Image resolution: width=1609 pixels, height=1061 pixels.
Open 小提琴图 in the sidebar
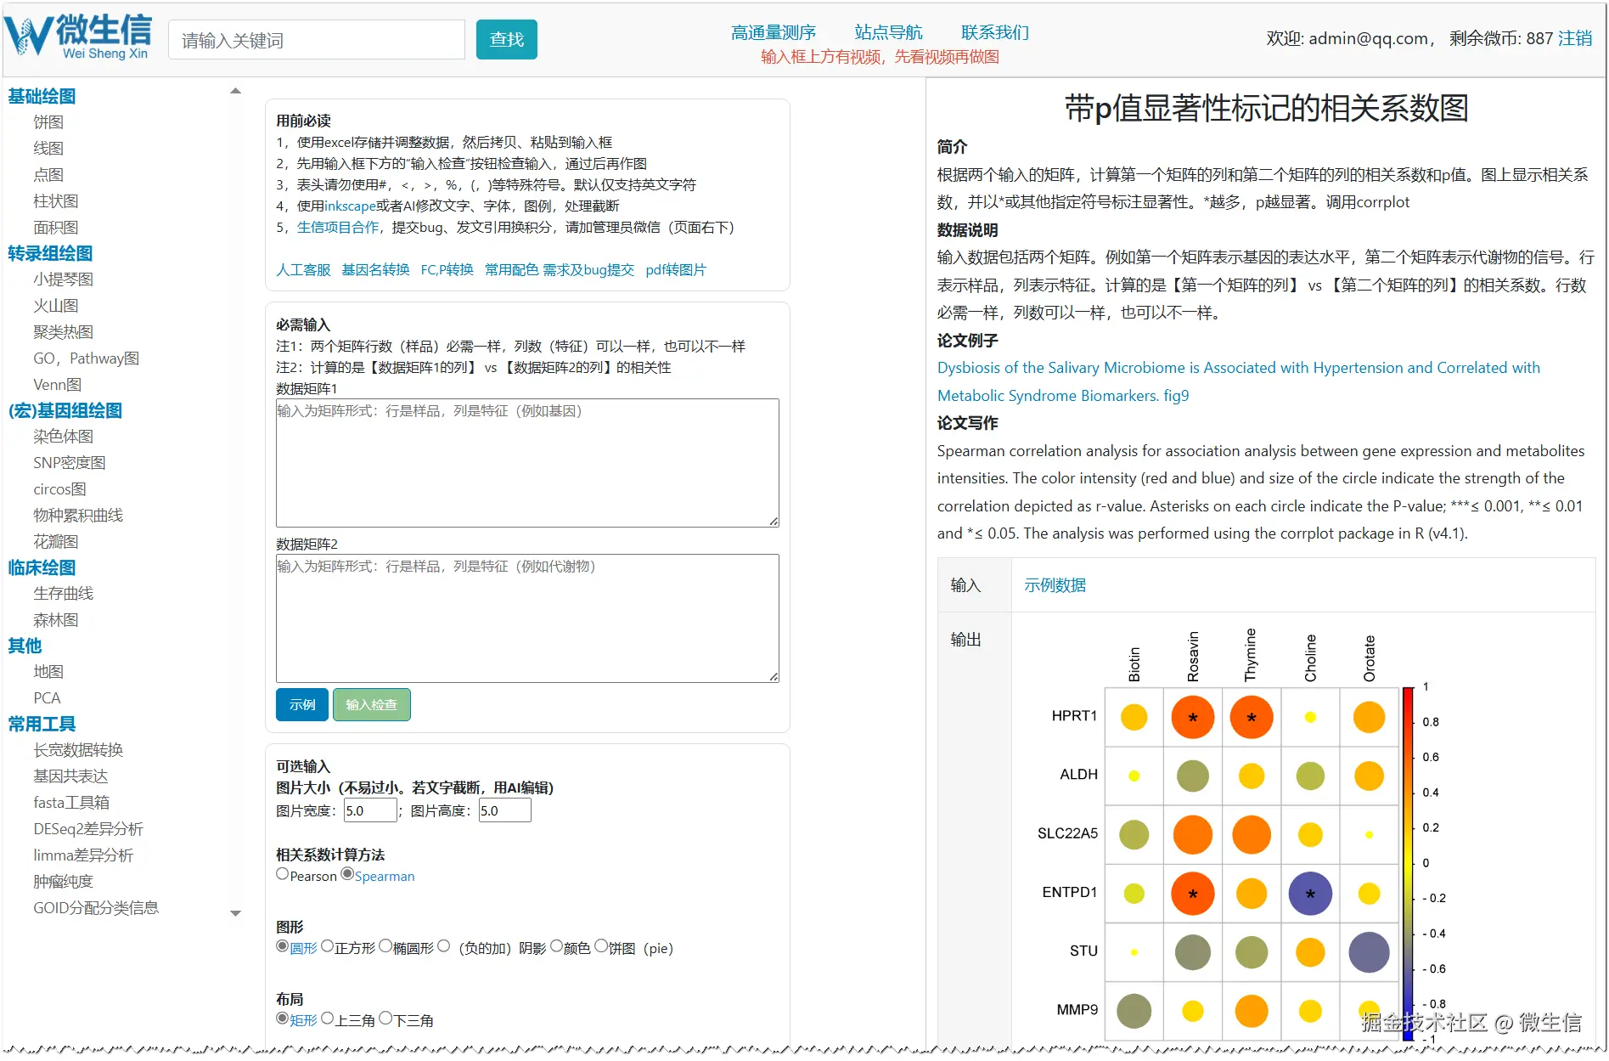pyautogui.click(x=64, y=279)
